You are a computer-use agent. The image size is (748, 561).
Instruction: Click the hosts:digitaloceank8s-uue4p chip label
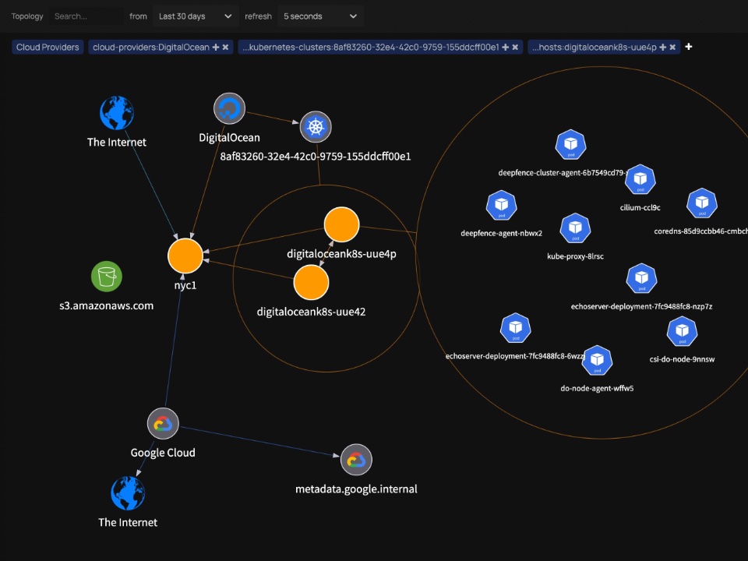click(595, 48)
